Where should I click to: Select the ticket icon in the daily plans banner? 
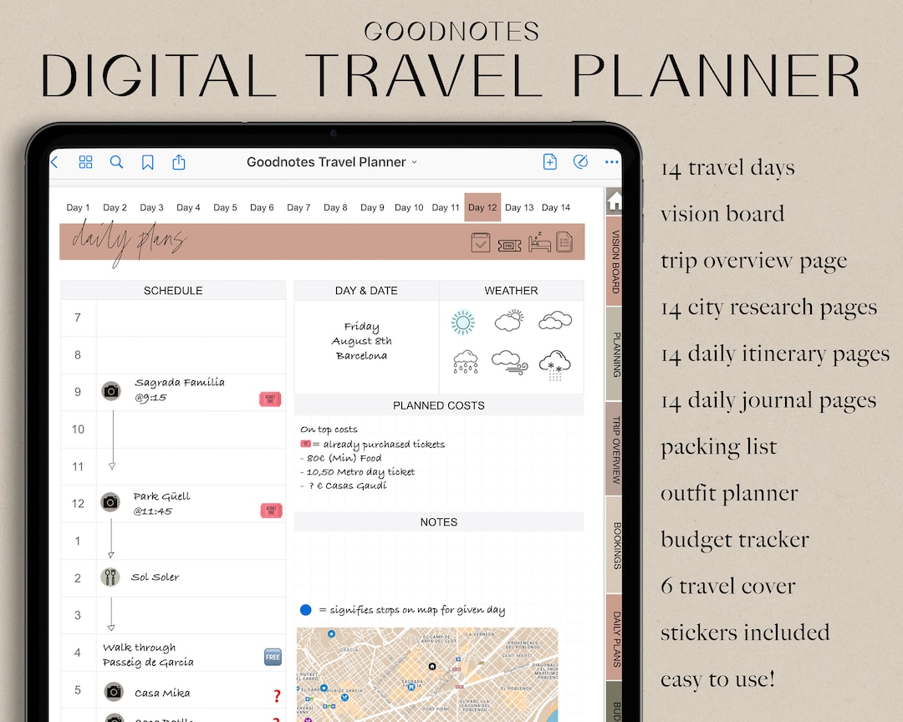509,245
